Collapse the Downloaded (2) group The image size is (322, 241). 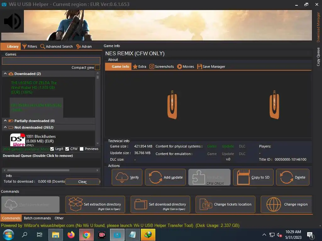pyautogui.click(x=5, y=73)
